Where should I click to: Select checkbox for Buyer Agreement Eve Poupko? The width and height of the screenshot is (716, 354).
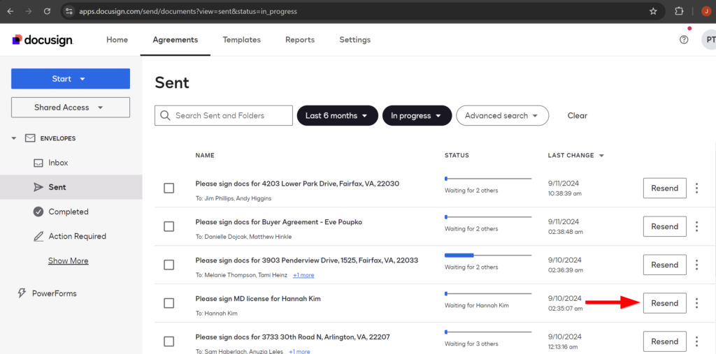pyautogui.click(x=169, y=226)
